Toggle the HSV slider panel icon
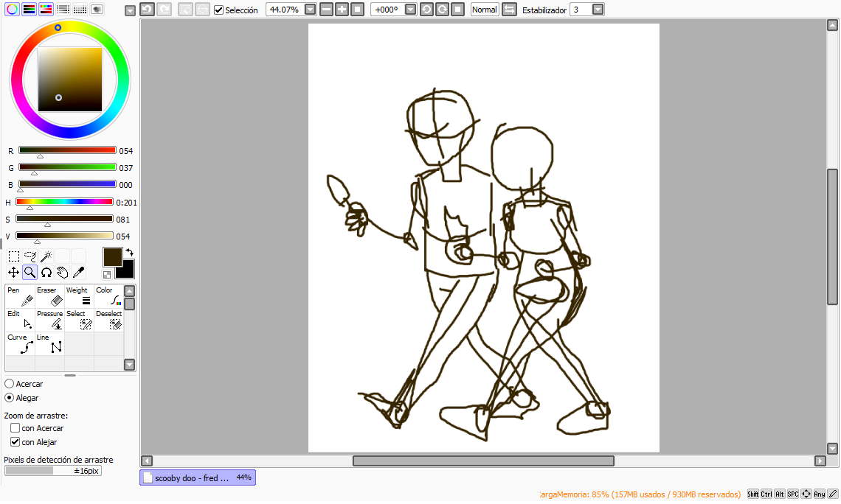 pos(46,9)
